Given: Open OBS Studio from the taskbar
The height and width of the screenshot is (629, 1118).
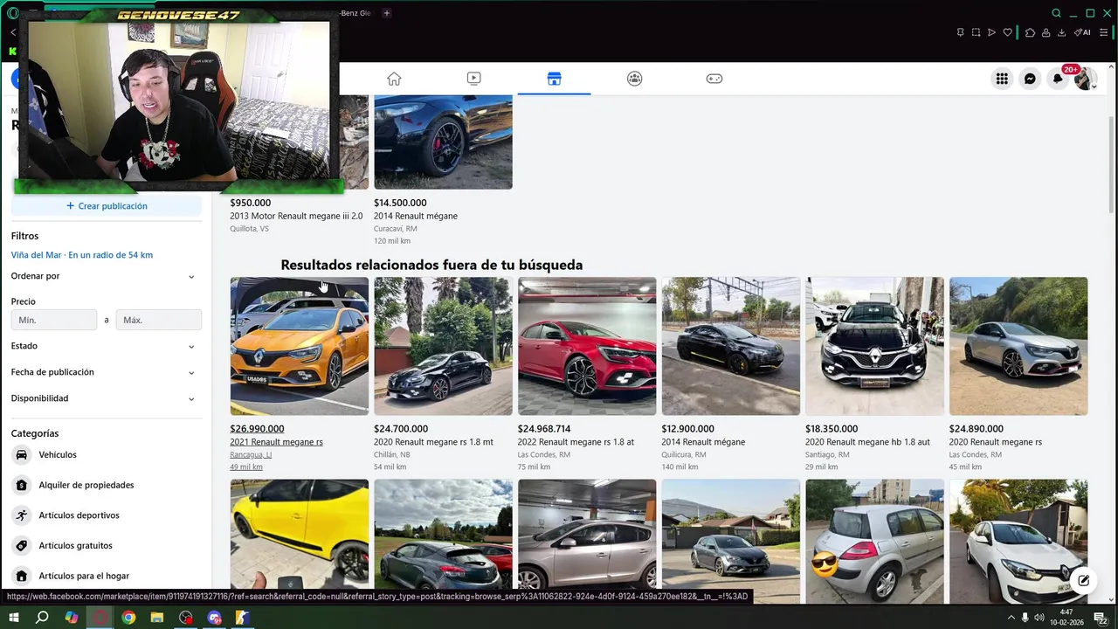Looking at the screenshot, I should point(186,618).
